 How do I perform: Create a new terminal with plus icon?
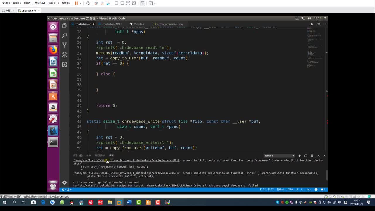(299, 156)
